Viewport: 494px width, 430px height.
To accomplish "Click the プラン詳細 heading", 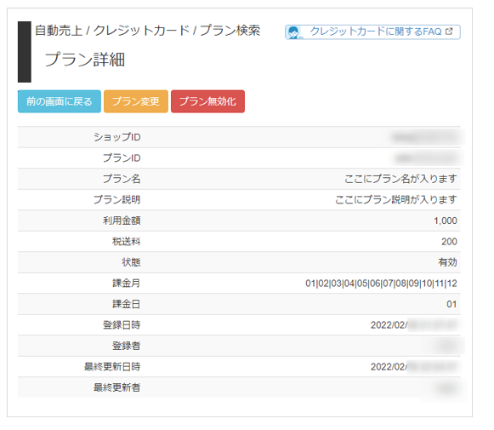I will [85, 60].
